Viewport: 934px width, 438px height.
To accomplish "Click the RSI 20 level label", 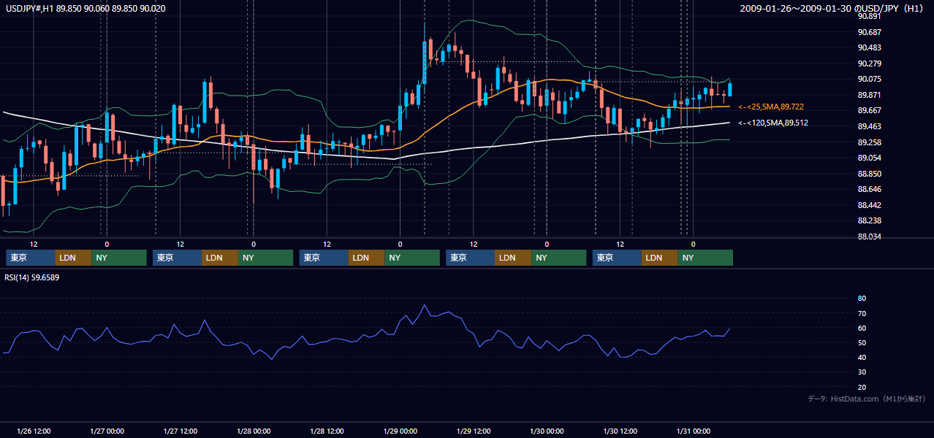I will (x=862, y=387).
